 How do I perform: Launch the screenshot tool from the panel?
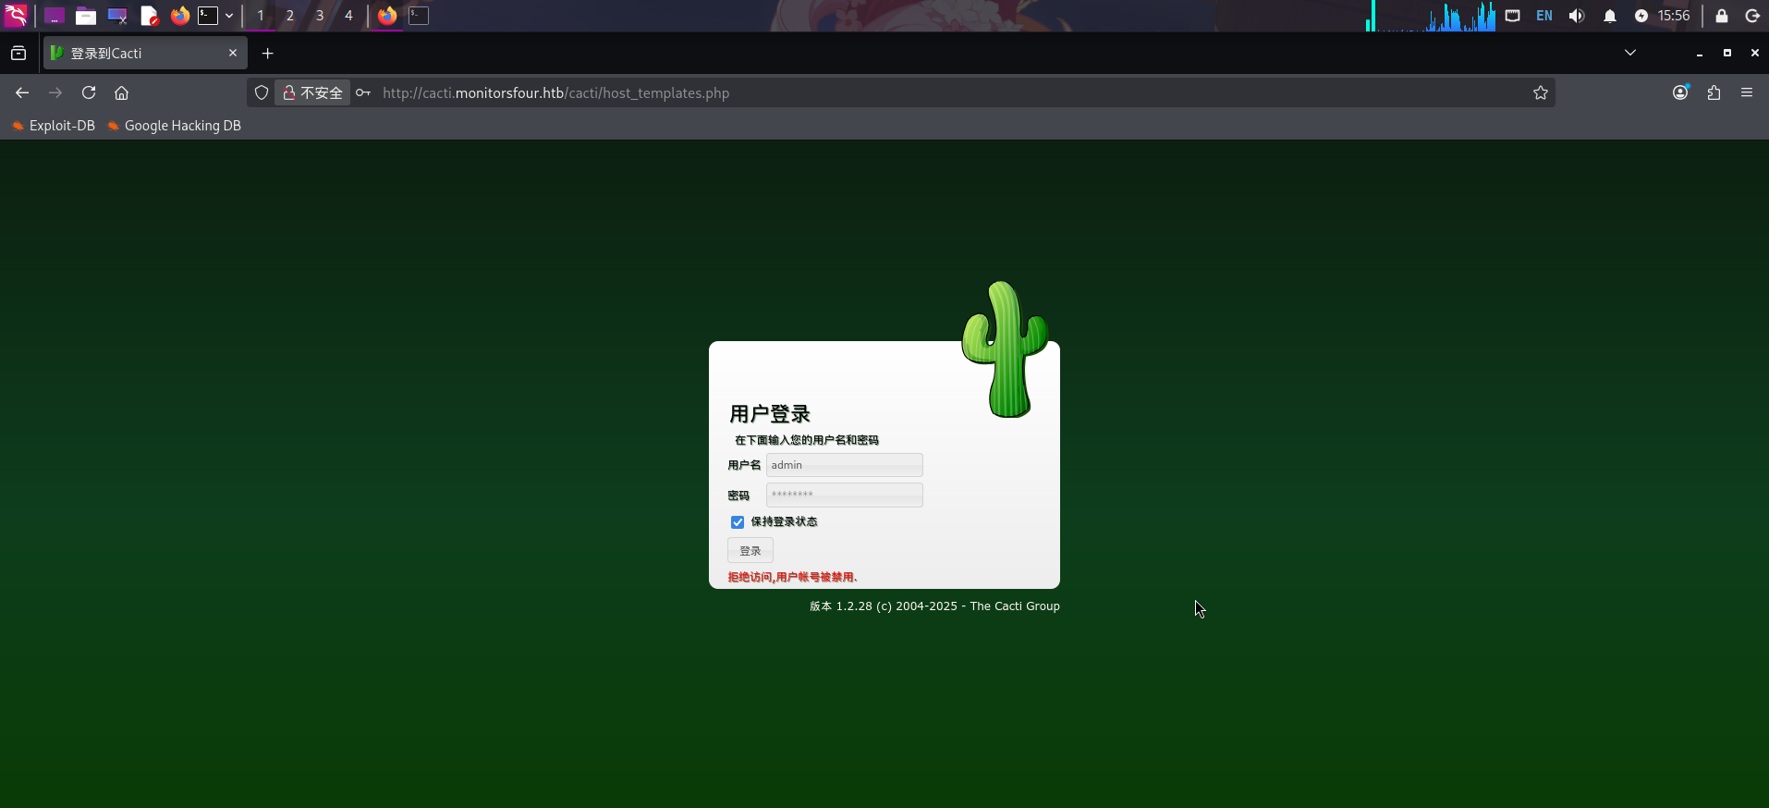117,16
